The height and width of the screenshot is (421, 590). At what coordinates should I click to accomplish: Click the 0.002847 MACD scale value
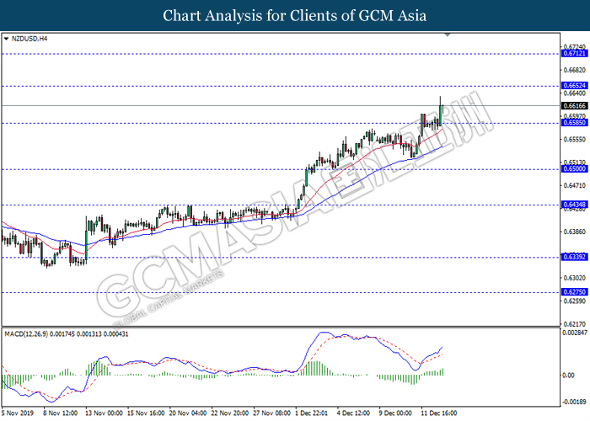(x=575, y=333)
